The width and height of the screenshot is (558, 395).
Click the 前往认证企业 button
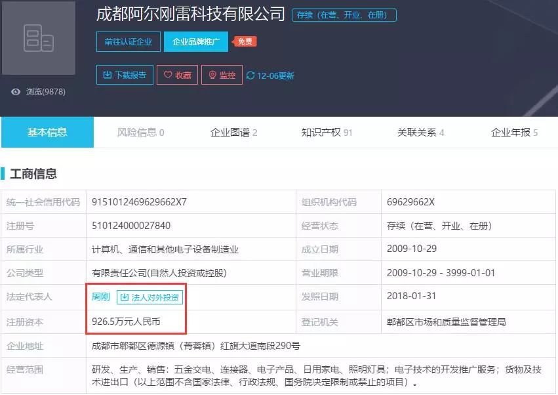(128, 42)
